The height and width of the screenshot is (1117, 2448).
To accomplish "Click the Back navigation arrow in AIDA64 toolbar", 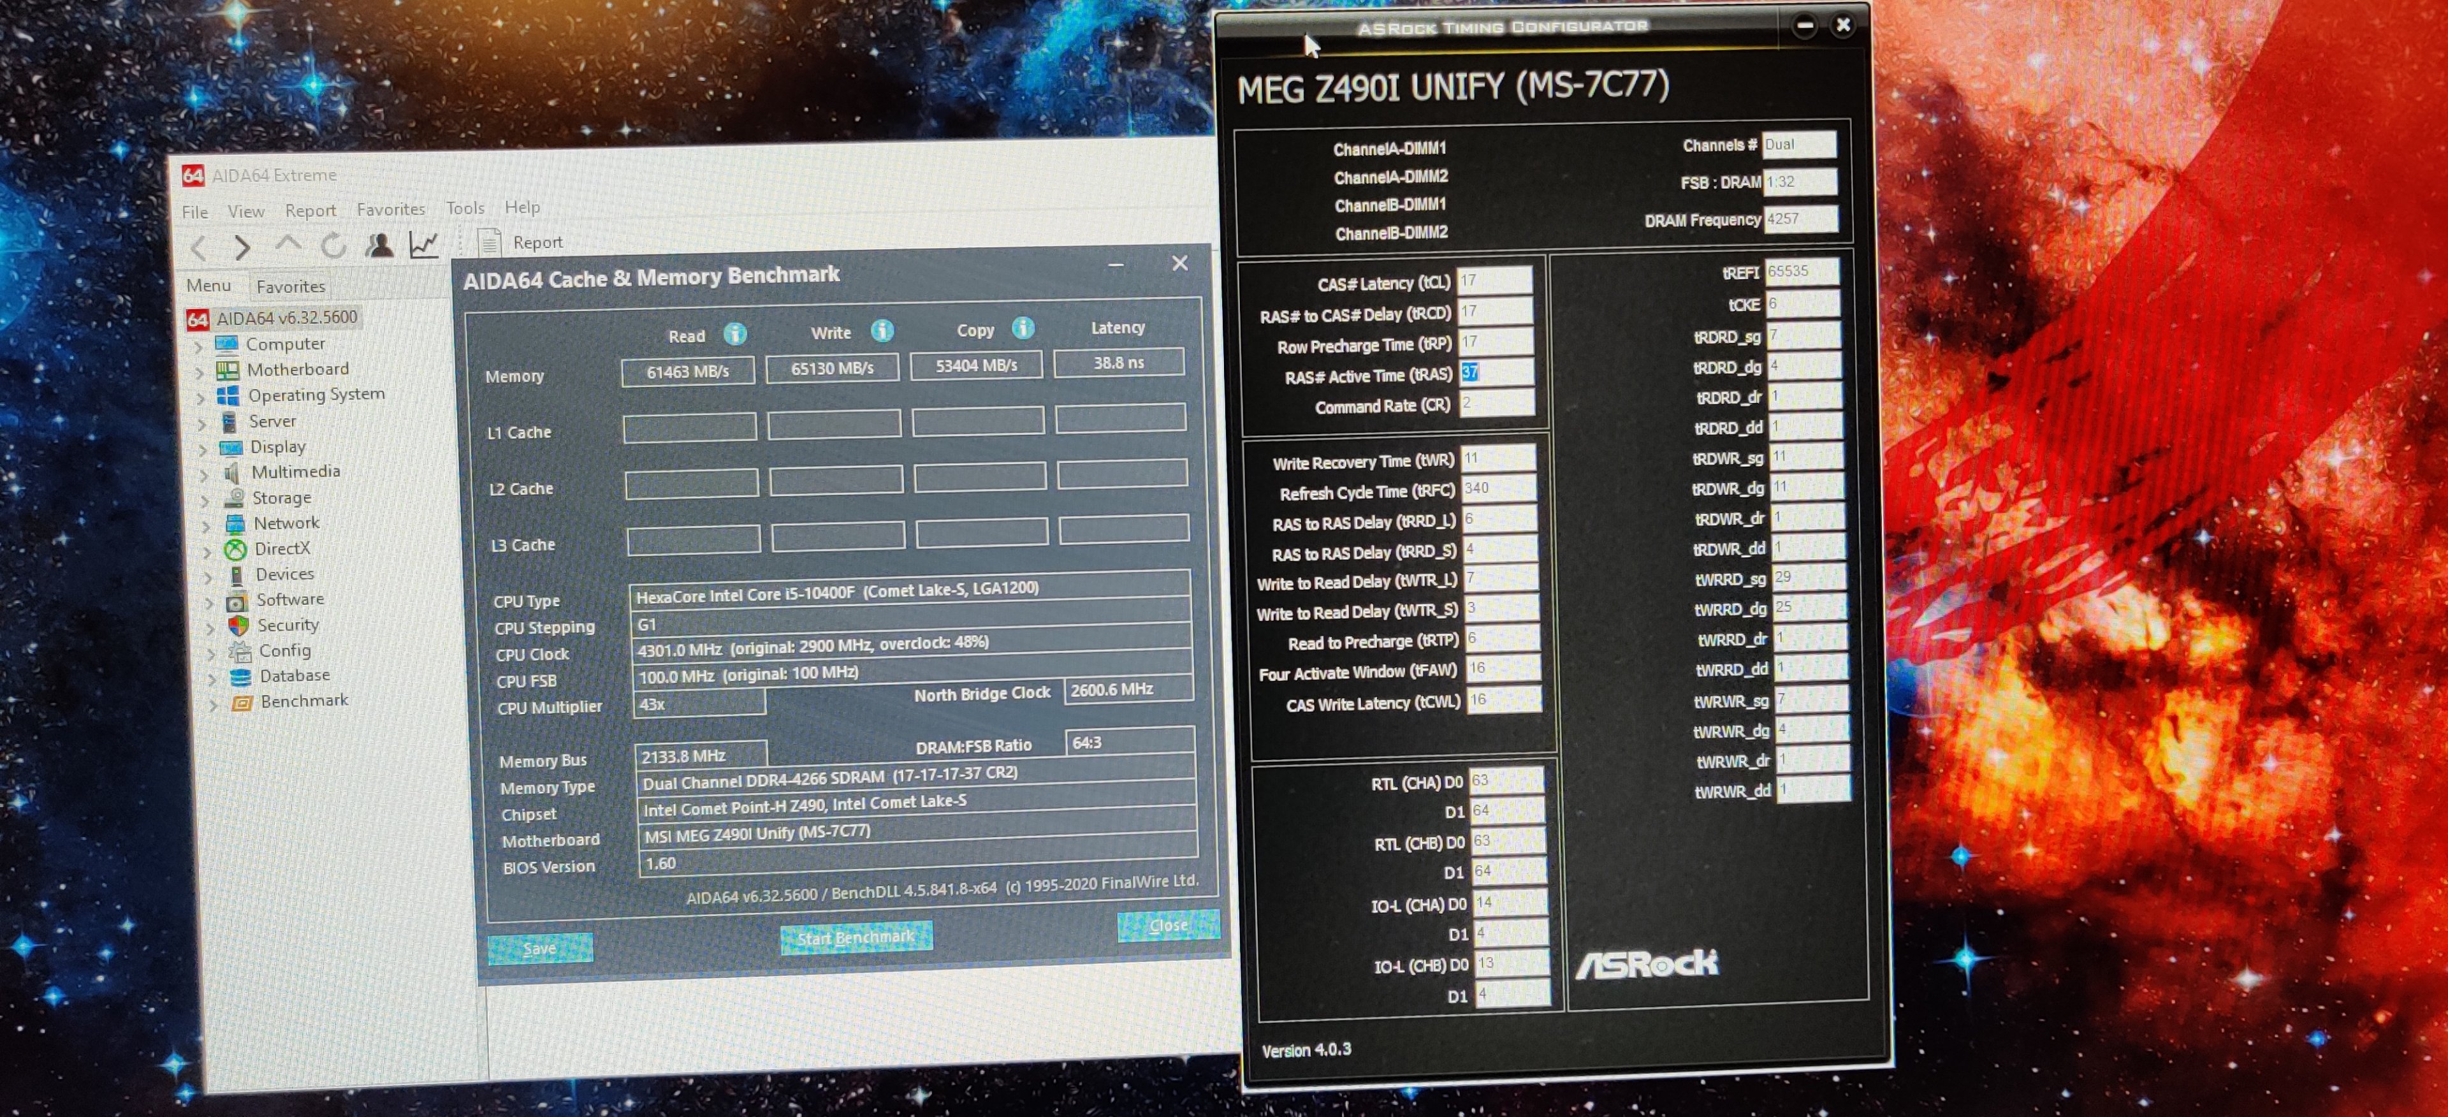I will [199, 249].
